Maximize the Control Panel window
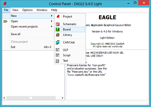This screenshot has width=151, height=107. point(135,3)
